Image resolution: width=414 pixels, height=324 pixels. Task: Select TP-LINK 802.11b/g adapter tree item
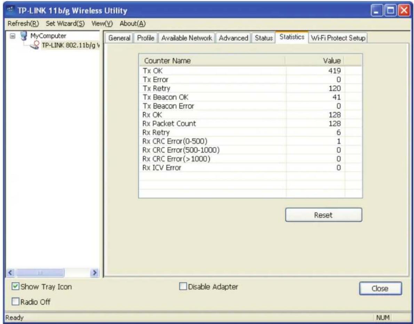[x=71, y=46]
